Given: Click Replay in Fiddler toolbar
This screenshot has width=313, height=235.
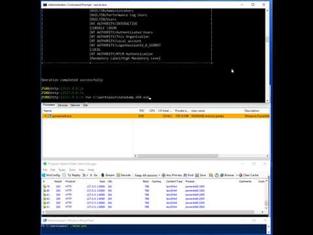Looking at the screenshot, I should click(x=74, y=175).
